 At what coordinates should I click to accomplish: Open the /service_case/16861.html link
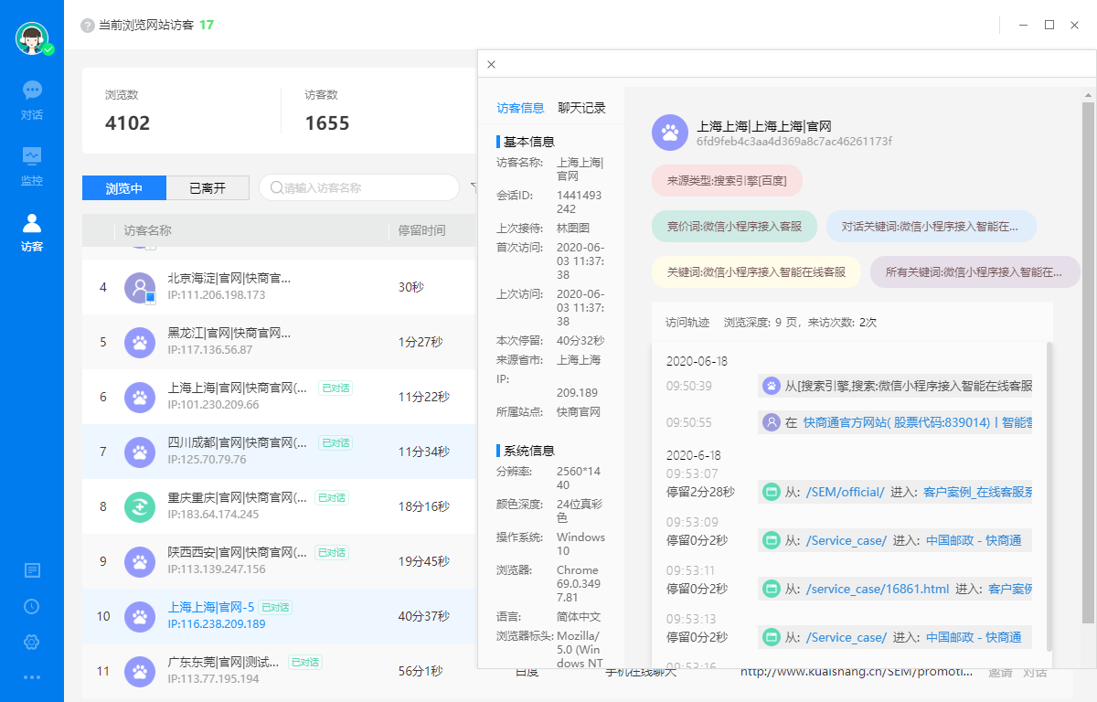click(x=877, y=589)
